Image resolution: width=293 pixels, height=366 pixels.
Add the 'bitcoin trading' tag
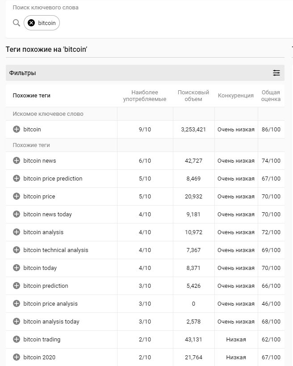(x=17, y=339)
